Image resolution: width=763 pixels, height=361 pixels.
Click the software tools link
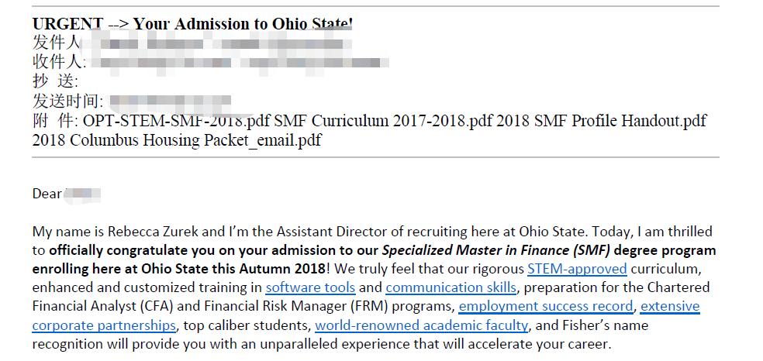coord(310,287)
